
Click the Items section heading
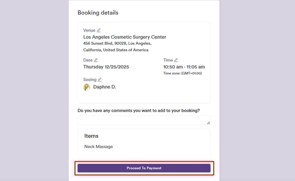tap(91, 136)
